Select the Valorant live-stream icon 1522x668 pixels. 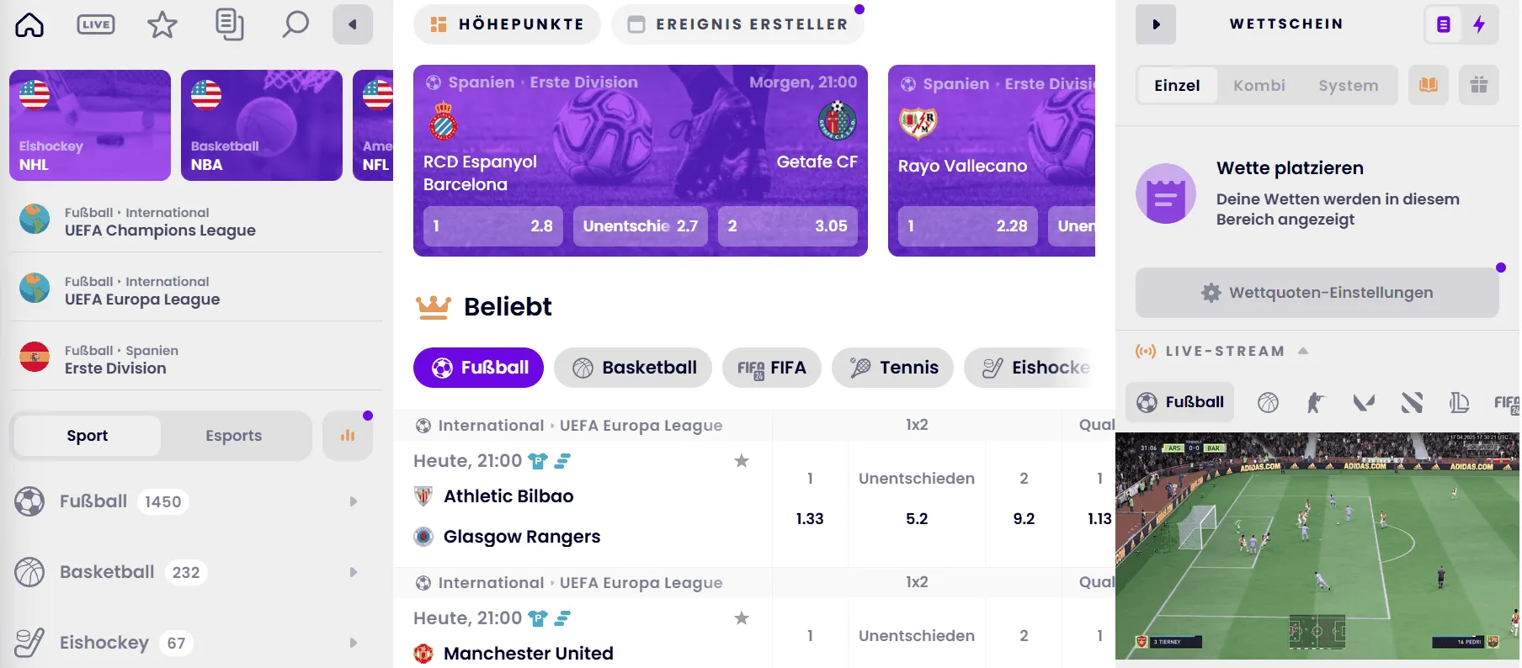pos(1364,402)
